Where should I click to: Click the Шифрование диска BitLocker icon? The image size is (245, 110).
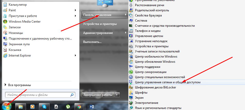point(131,87)
